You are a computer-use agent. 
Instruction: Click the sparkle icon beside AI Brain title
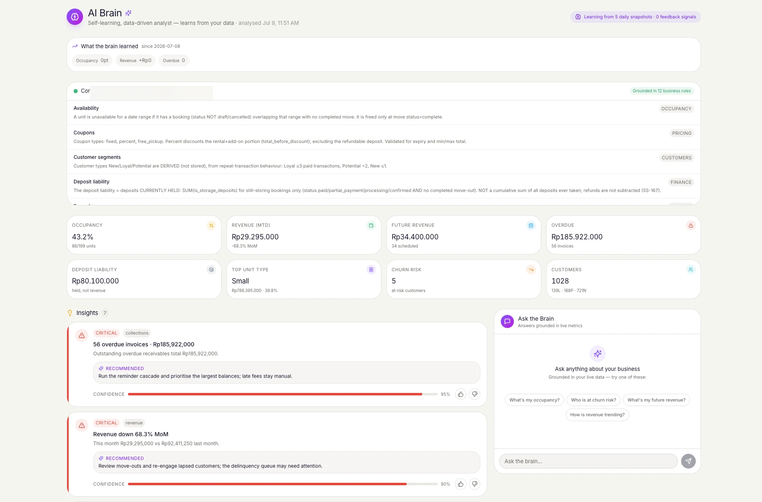(x=128, y=13)
